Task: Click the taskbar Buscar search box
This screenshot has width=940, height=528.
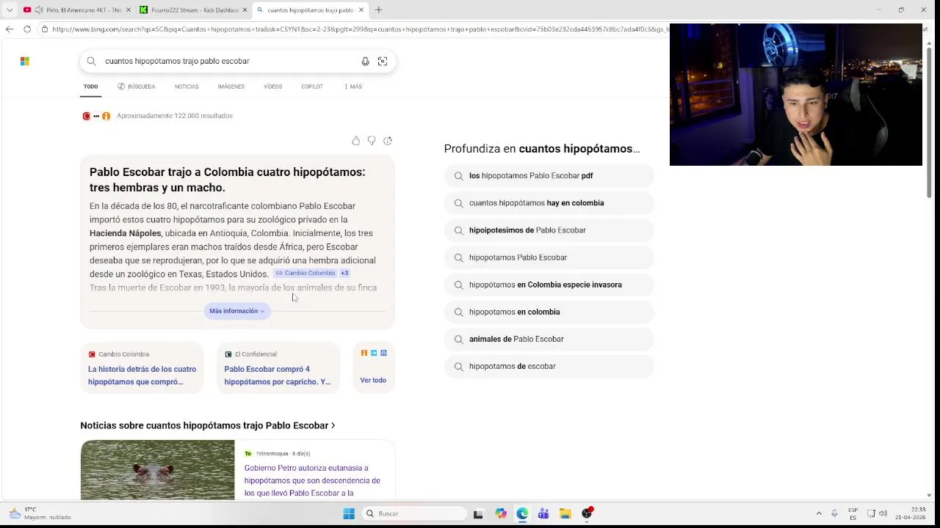Action: (x=413, y=513)
